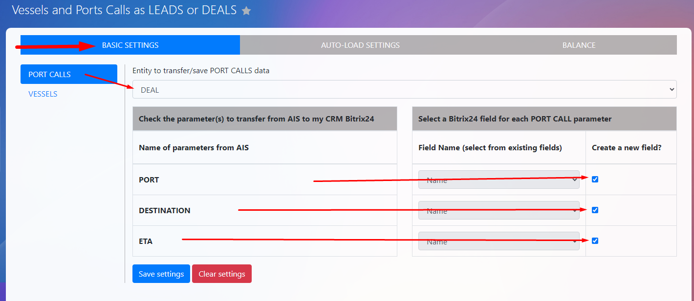Switch to the AUTO-LOAD SETTINGS tab

coord(360,45)
